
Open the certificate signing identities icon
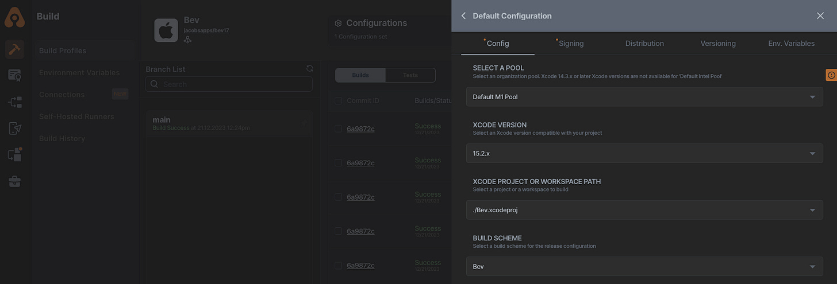click(x=14, y=75)
